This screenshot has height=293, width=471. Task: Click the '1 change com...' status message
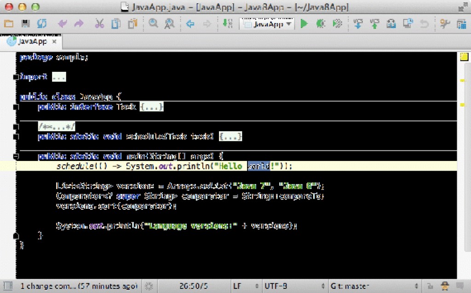[x=79, y=286]
